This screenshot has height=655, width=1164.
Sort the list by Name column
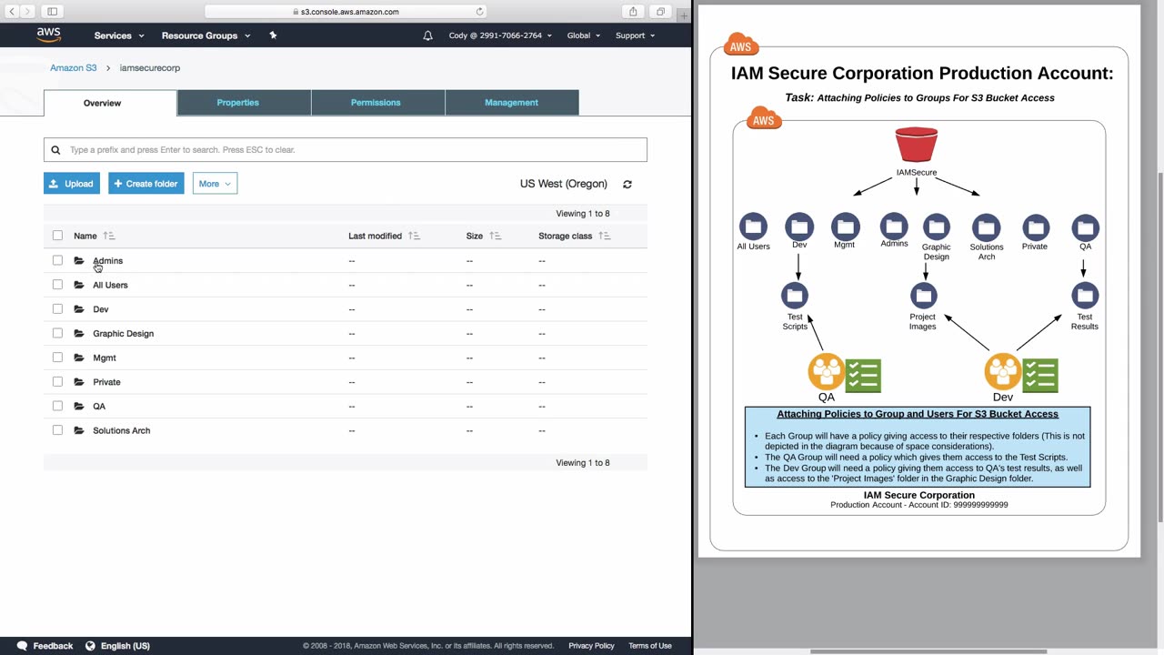pos(95,236)
